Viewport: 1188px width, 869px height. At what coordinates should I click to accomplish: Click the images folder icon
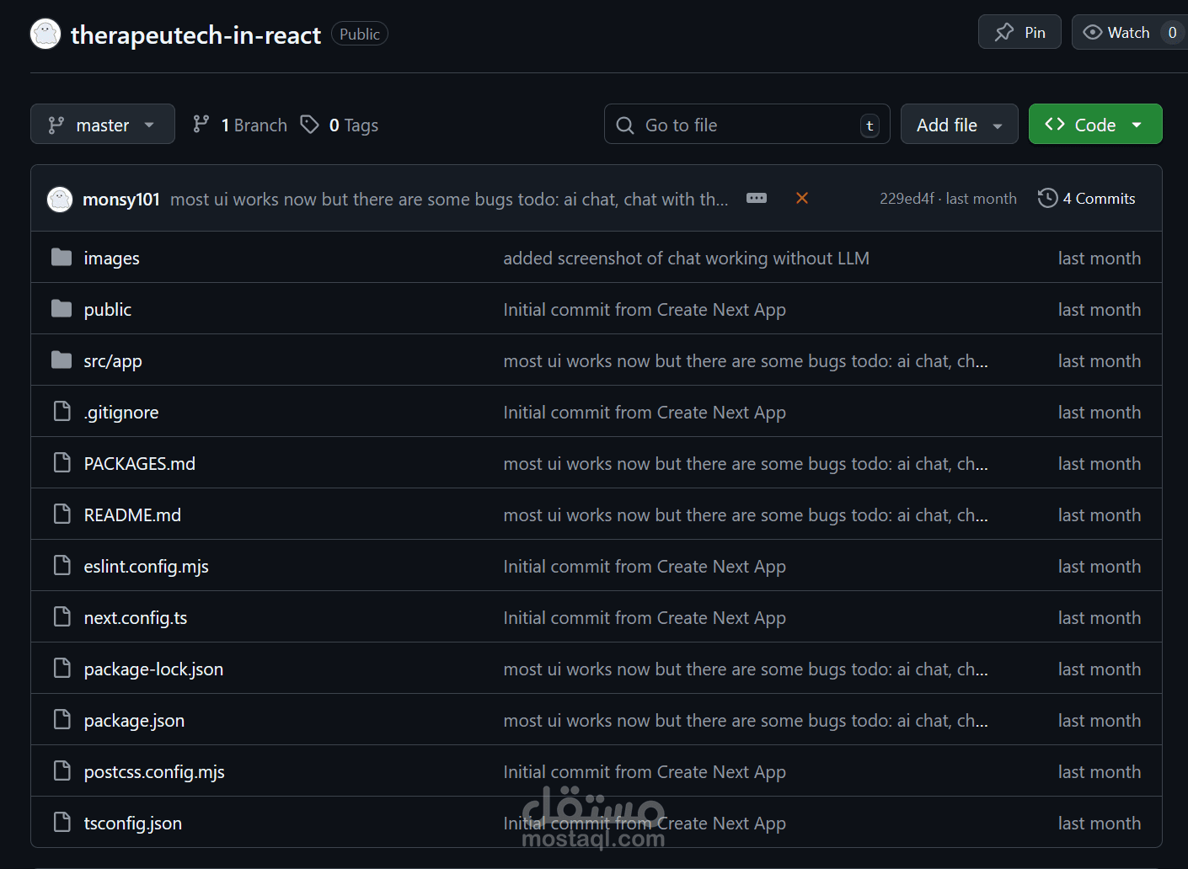tap(62, 257)
